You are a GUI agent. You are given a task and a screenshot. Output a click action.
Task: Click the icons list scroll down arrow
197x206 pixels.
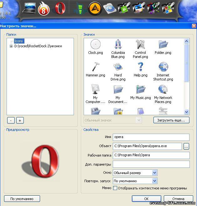pos(186,112)
